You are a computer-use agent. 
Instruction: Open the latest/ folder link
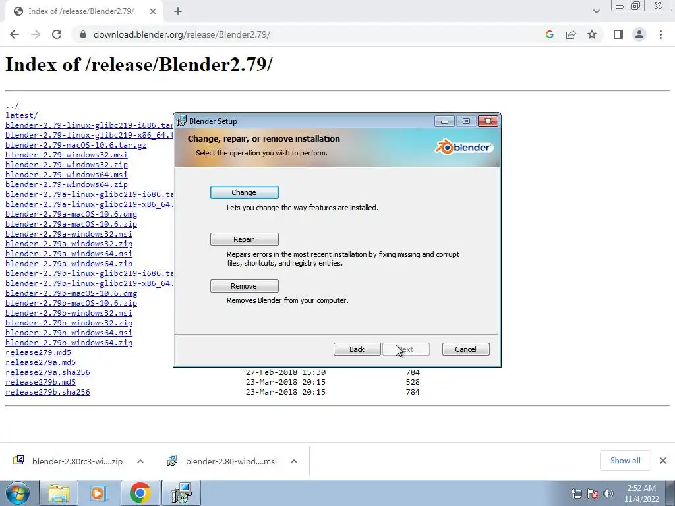[x=22, y=115]
